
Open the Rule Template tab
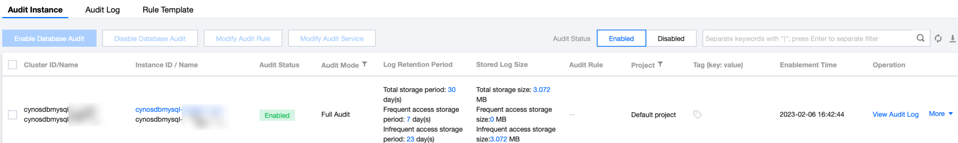point(168,10)
